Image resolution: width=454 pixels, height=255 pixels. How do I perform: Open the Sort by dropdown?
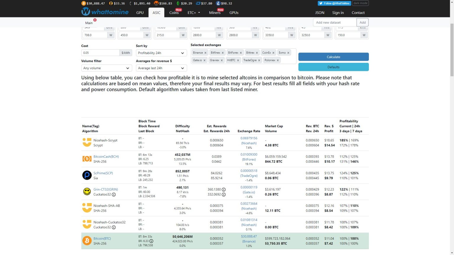(x=161, y=53)
